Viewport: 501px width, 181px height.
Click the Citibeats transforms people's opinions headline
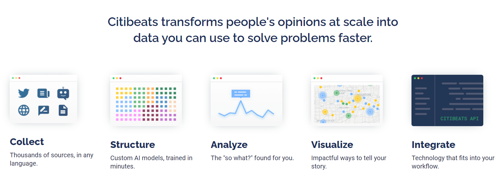tap(253, 30)
